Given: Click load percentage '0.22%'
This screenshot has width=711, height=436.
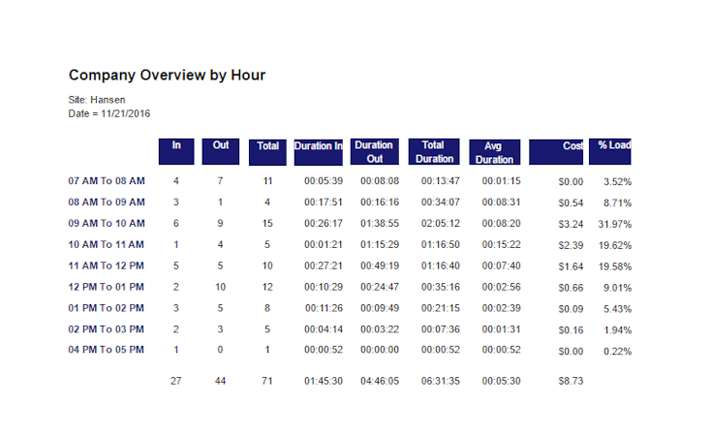Looking at the screenshot, I should (x=617, y=352).
